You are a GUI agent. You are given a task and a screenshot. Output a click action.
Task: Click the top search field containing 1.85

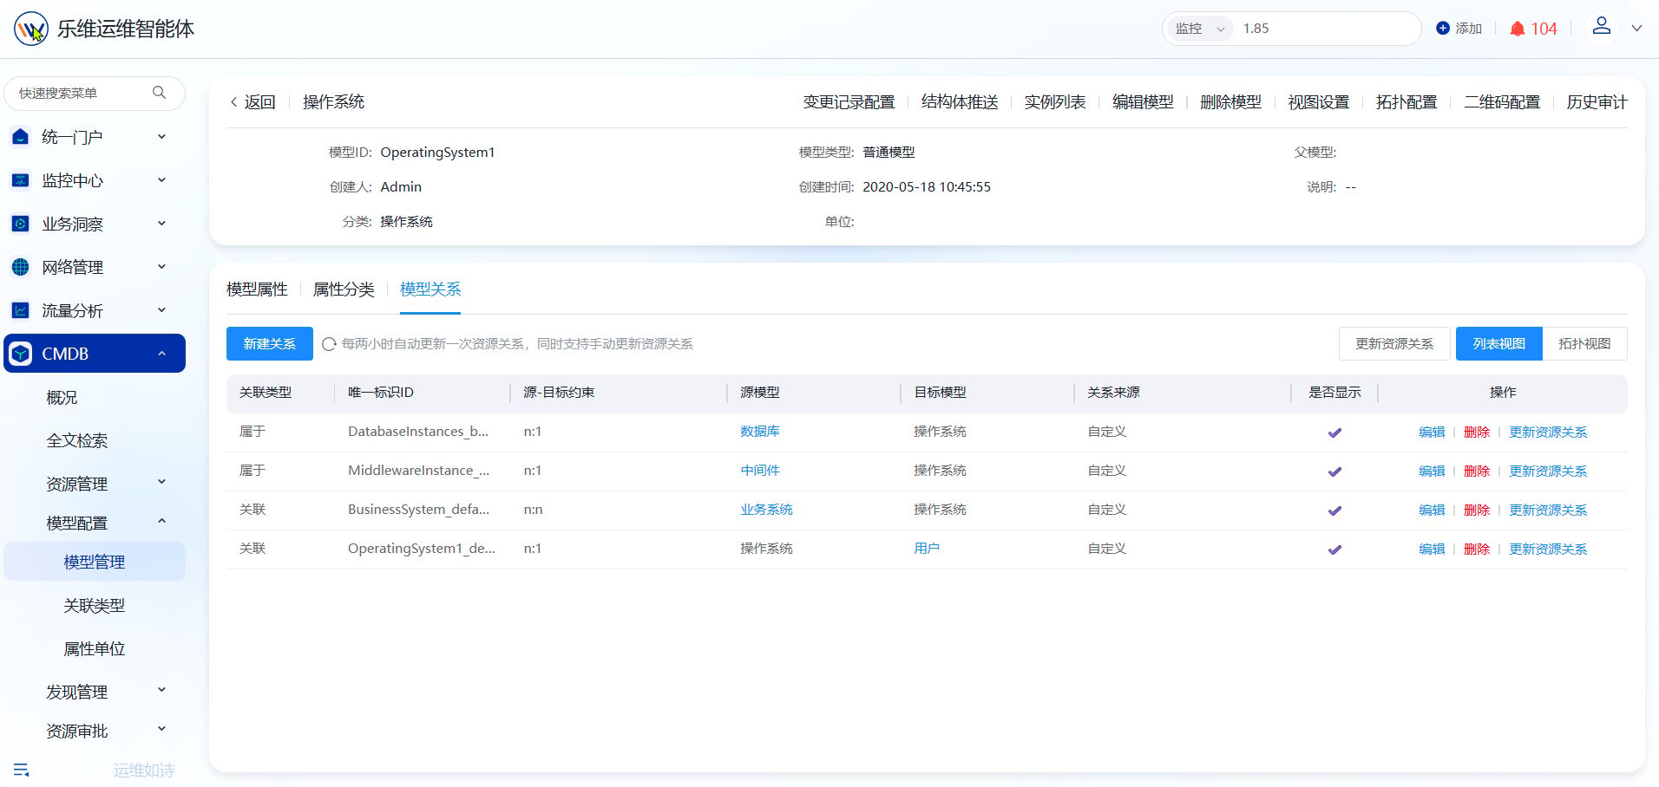(1328, 29)
